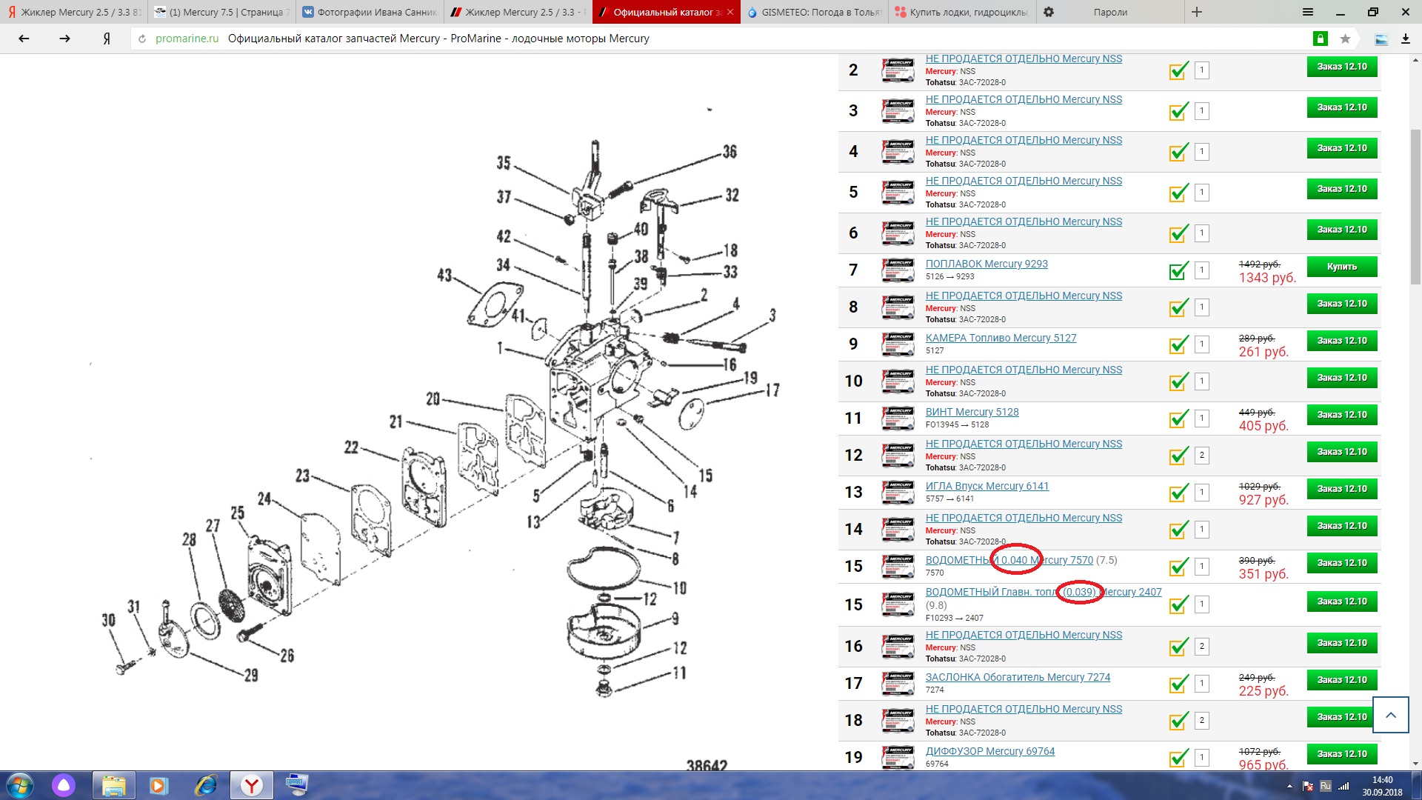Click green secure connection lock icon
This screenshot has width=1422, height=800.
1321,39
